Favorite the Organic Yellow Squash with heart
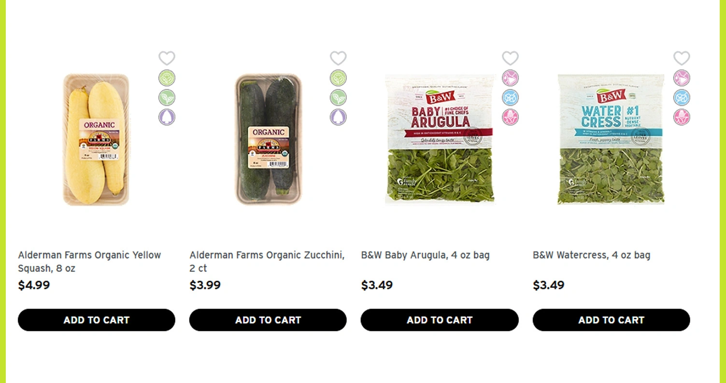Screen dimensions: 726x383 pos(167,58)
